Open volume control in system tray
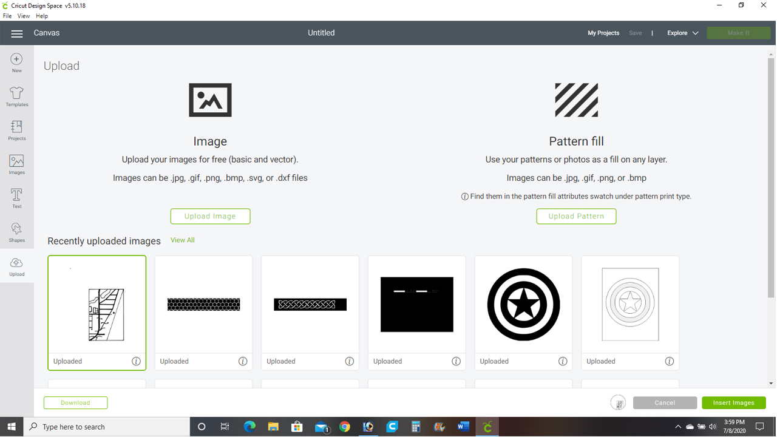777x437 pixels. [713, 427]
